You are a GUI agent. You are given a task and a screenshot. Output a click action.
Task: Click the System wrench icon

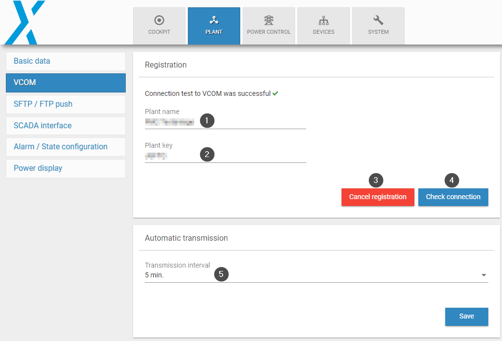(x=378, y=20)
